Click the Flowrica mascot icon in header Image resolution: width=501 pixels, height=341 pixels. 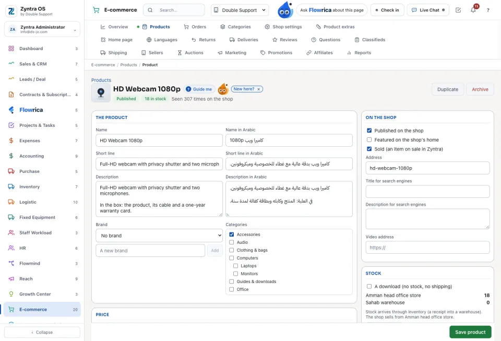[x=285, y=10]
